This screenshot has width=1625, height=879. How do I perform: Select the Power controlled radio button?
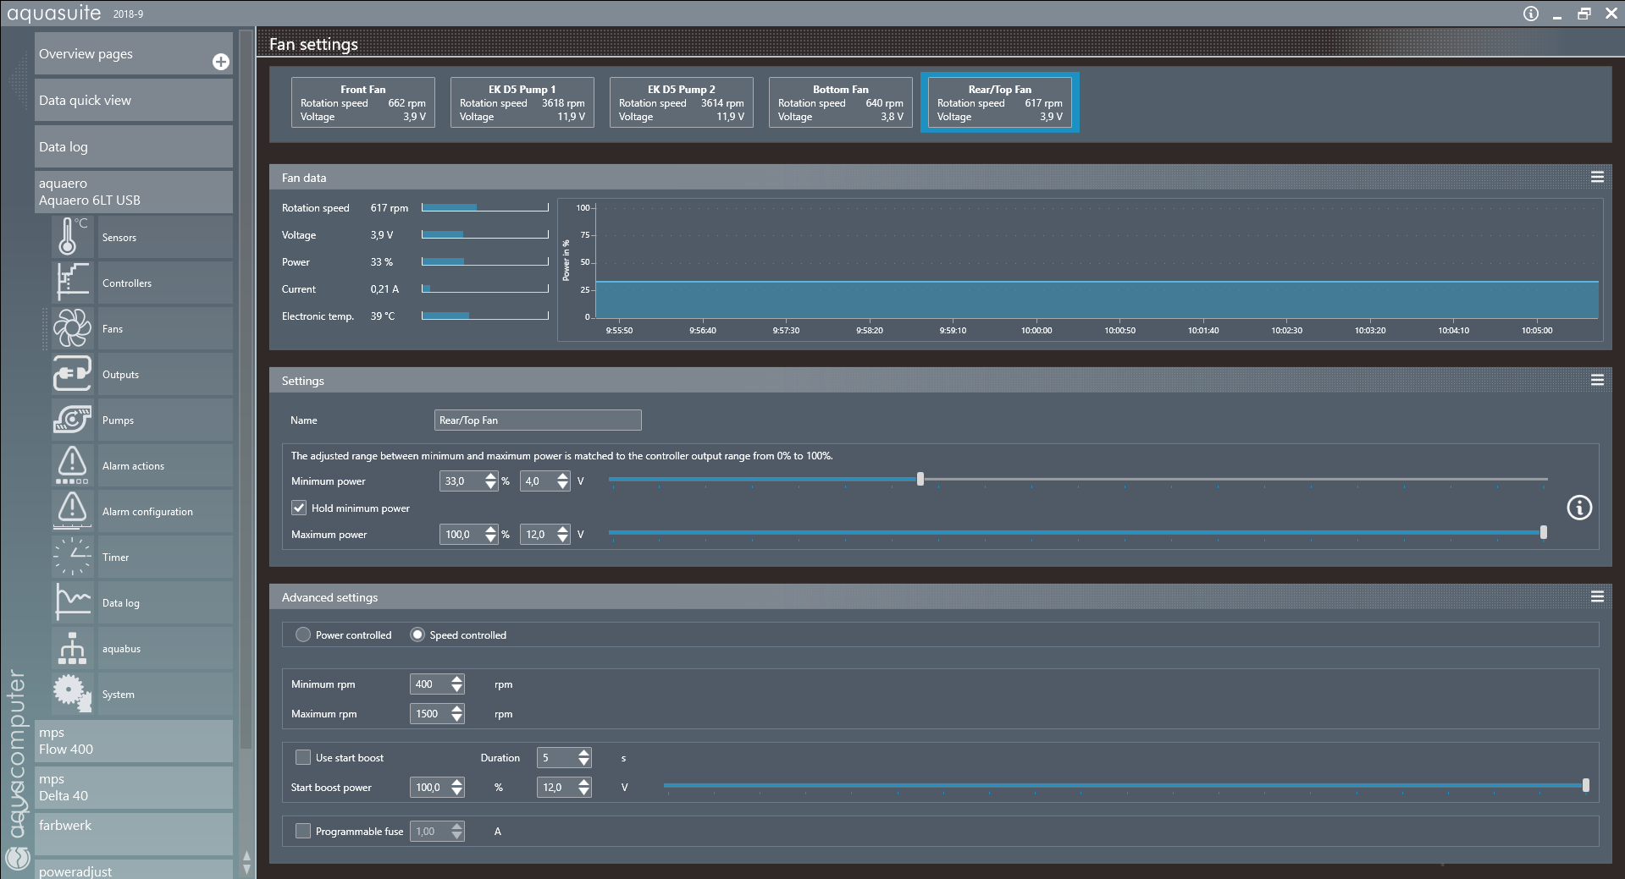[303, 635]
